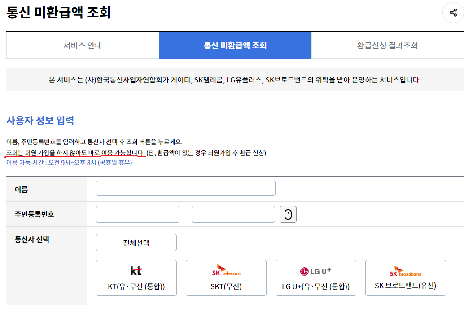Click inside the 이름 input field
Viewport: 464px width, 312px height.
(x=185, y=188)
